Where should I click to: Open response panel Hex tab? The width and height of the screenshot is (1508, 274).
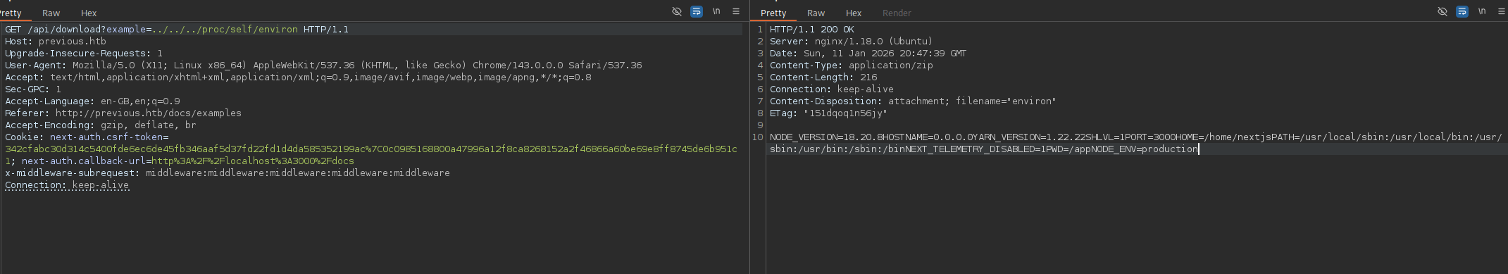click(854, 13)
